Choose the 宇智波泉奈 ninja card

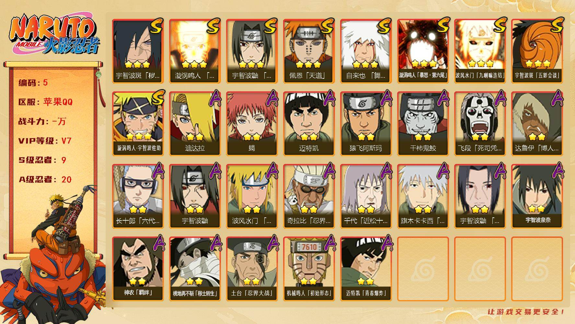[x=537, y=196]
